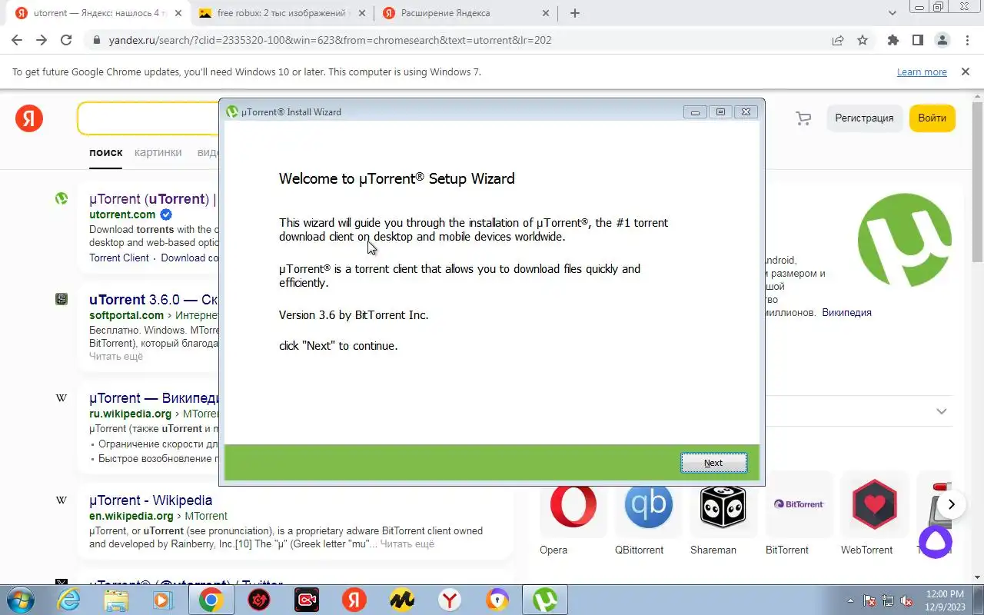Select the 'поиск' search tab
The width and height of the screenshot is (984, 615).
tap(105, 152)
